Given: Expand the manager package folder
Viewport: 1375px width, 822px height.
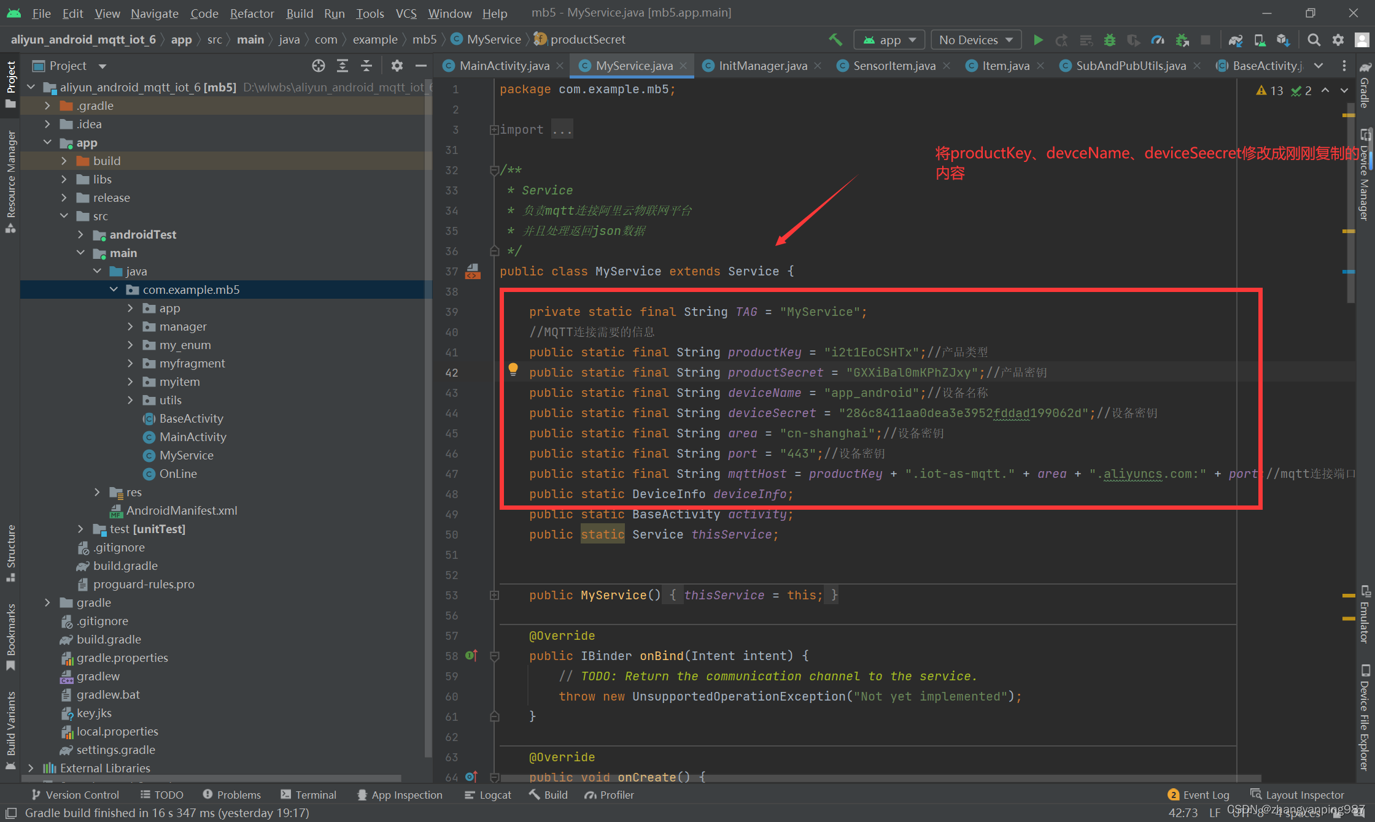Looking at the screenshot, I should point(130,326).
